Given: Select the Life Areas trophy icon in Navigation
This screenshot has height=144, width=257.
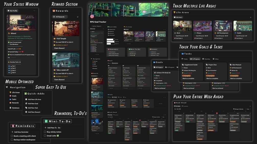Looking at the screenshot, I should point(10,93).
